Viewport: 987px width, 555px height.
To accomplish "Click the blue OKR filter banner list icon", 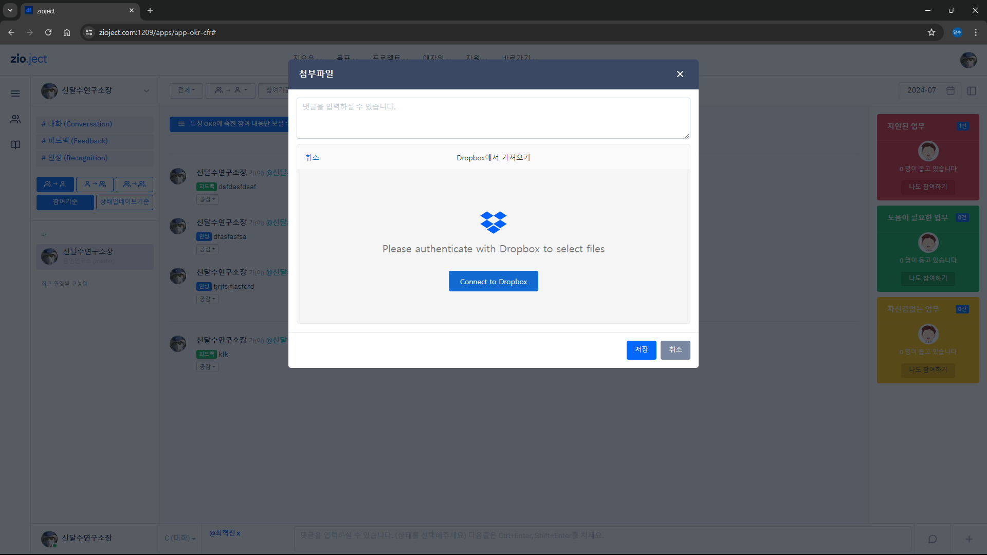I will pos(181,124).
